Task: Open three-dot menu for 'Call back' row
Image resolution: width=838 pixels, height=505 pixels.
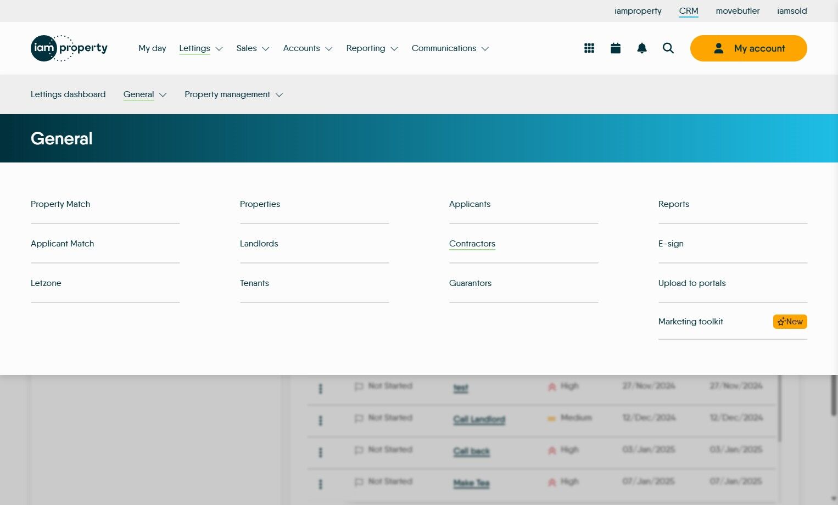Action: 321,452
